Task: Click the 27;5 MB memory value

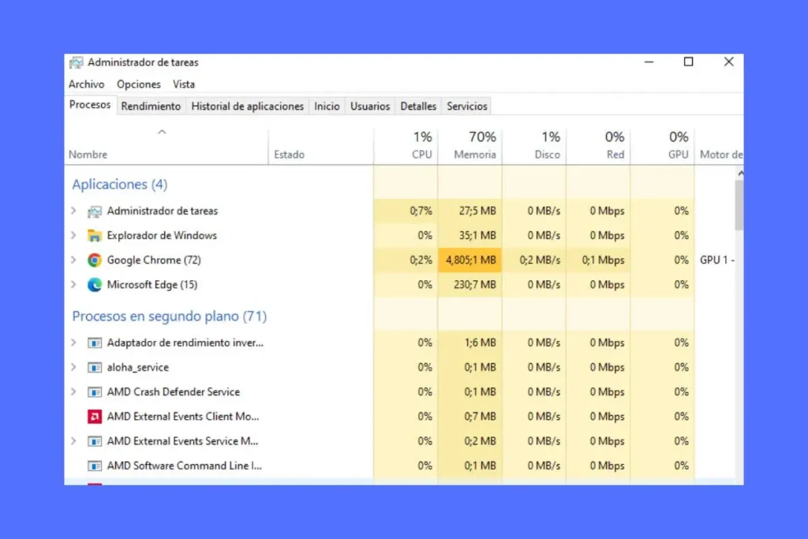Action: tap(477, 211)
